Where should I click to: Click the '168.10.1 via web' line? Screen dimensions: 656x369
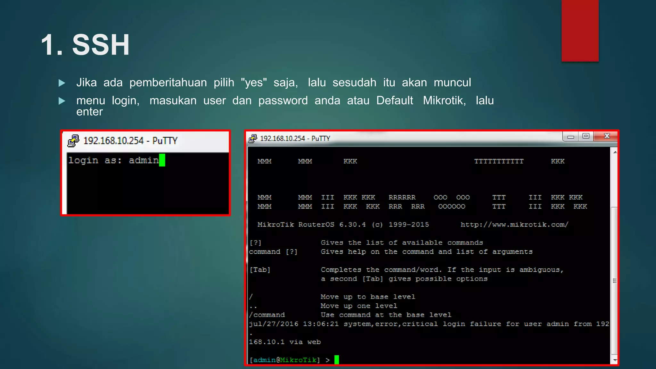(x=285, y=342)
